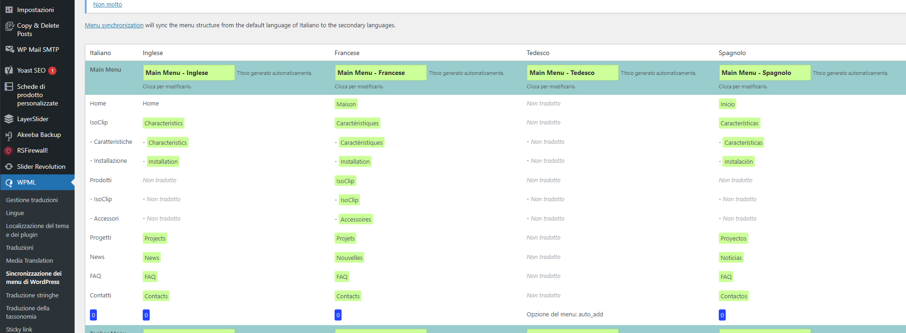Go to Media Translation submenu
Screen dimensions: 906x333
click(29, 260)
